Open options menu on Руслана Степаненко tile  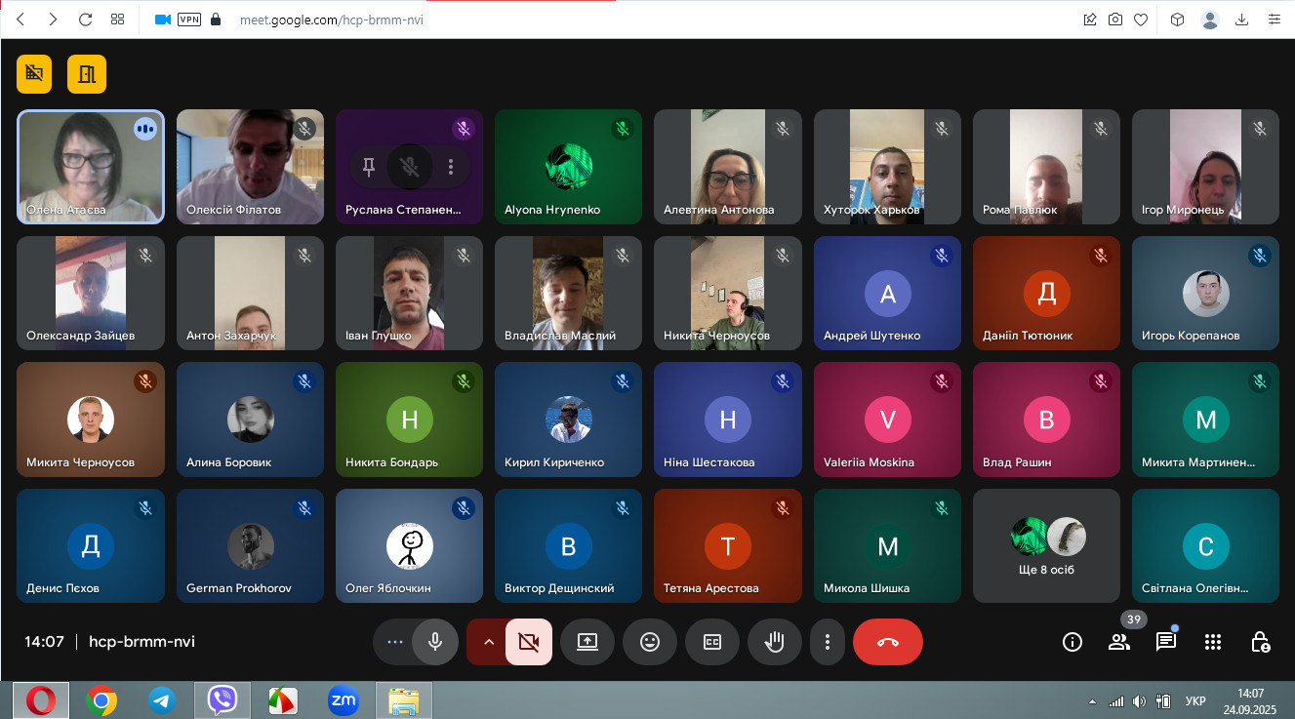[451, 168]
